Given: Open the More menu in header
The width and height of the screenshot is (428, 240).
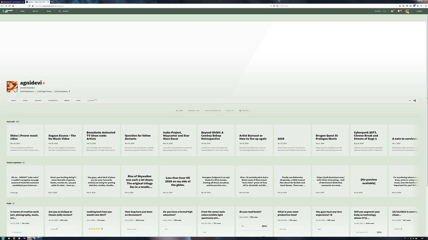Looking at the screenshot, I should (49, 11).
